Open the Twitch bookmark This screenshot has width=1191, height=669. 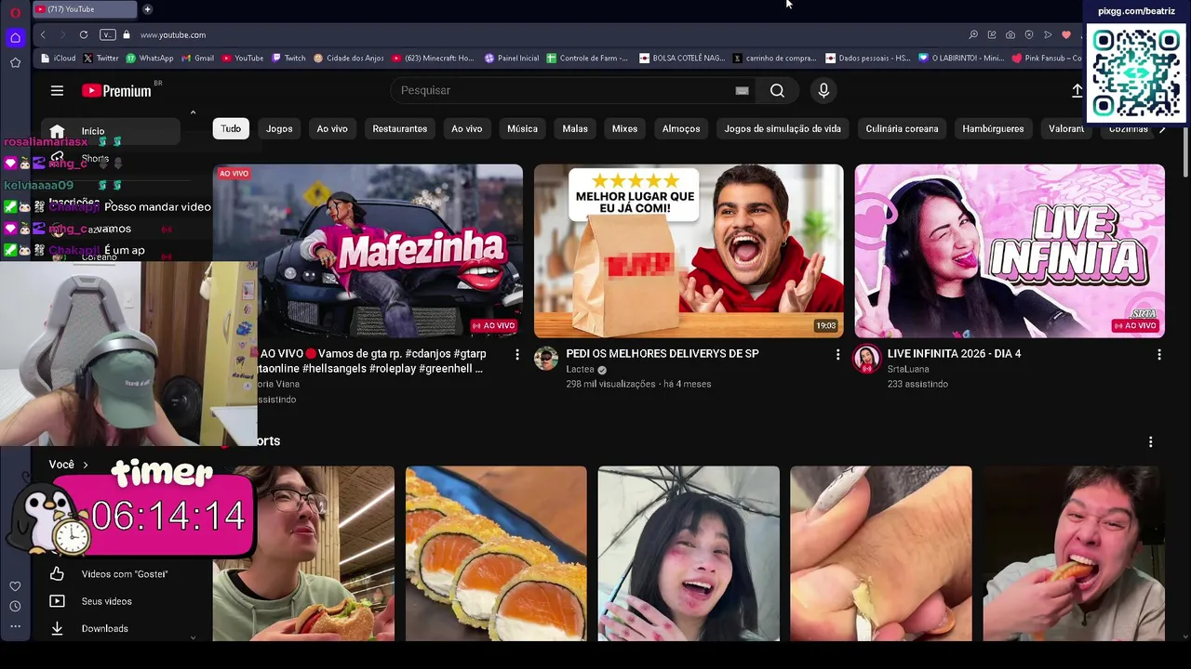pyautogui.click(x=288, y=58)
